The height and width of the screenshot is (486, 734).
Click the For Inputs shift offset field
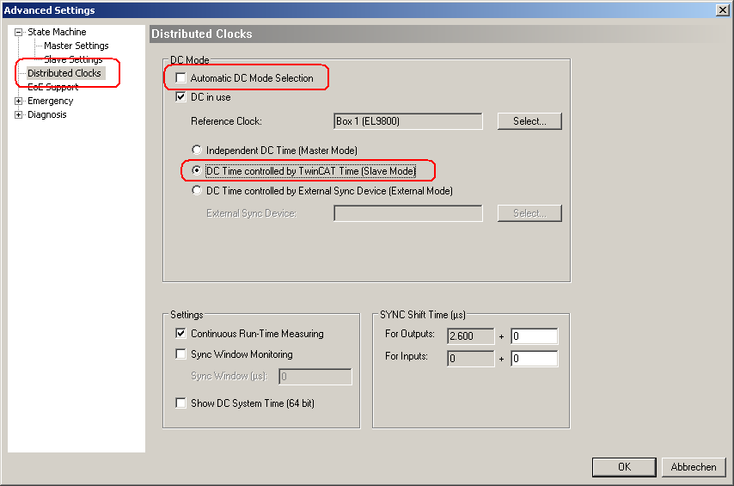tap(534, 359)
